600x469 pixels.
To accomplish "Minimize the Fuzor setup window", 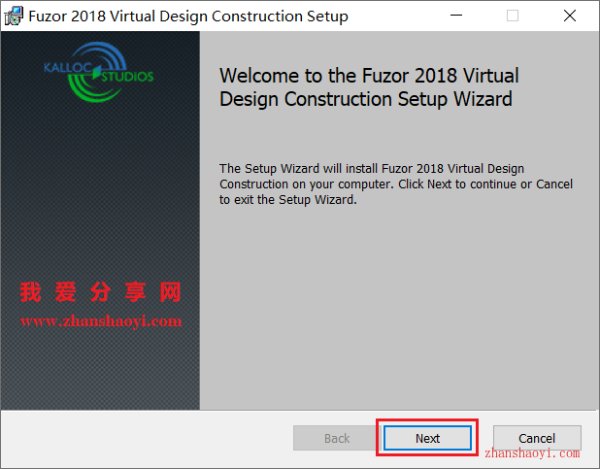I will click(456, 16).
